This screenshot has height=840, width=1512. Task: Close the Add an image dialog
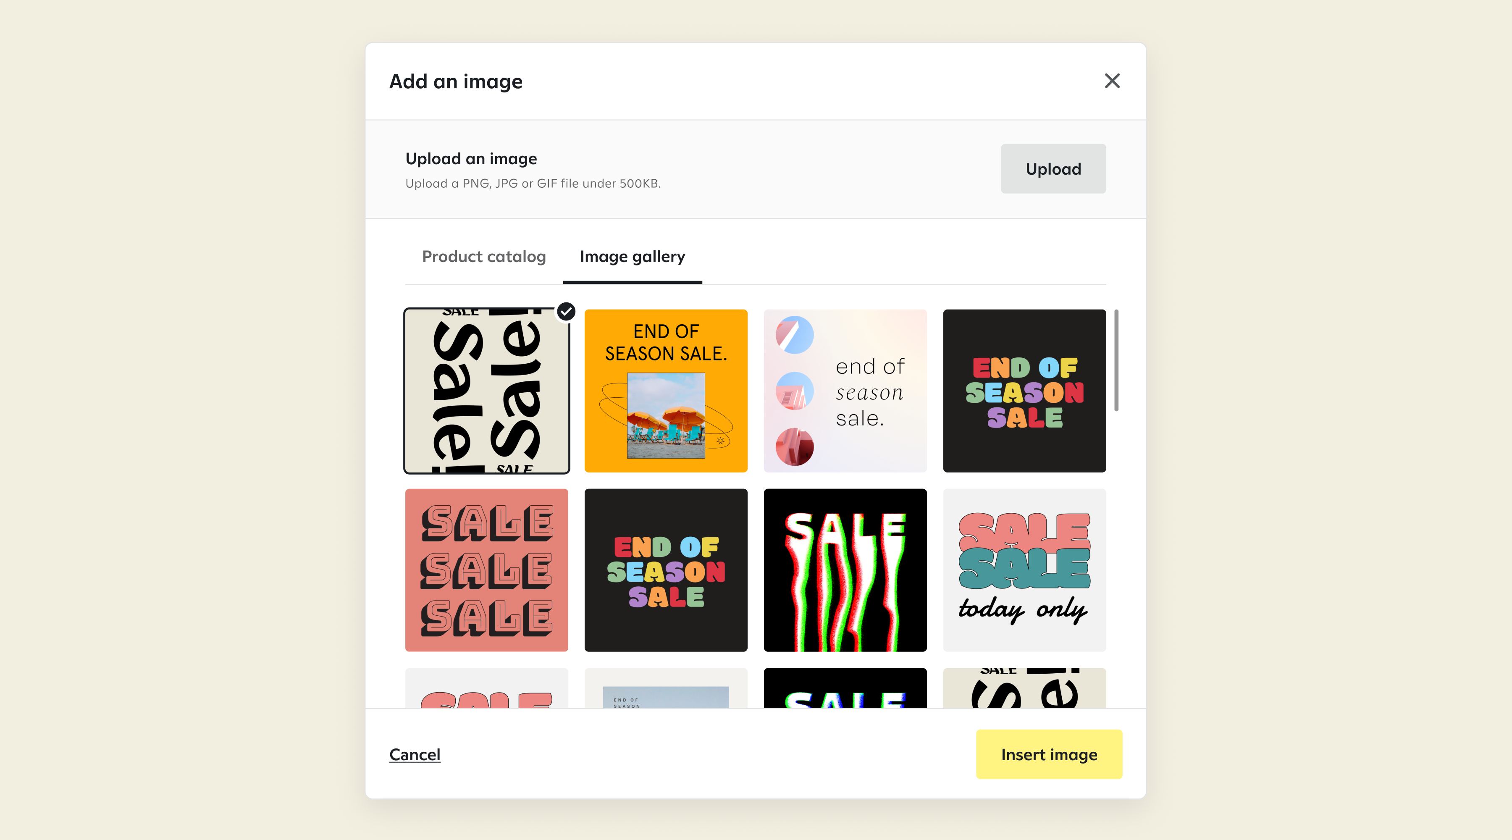tap(1112, 81)
